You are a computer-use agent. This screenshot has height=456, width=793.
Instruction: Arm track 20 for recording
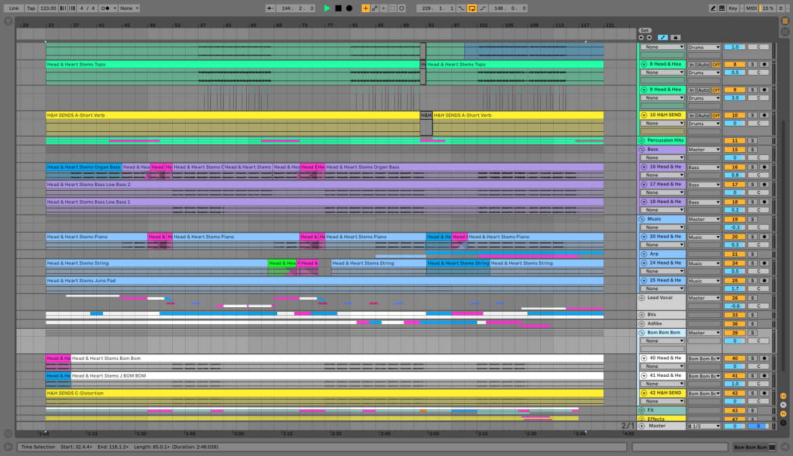764,237
